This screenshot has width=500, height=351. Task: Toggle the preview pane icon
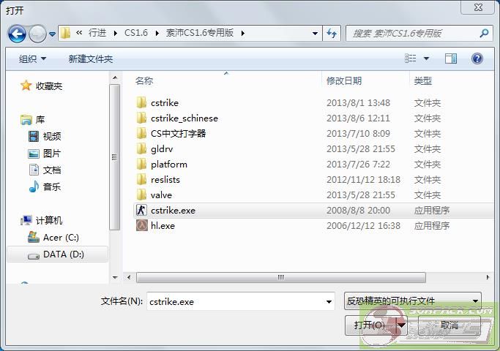point(451,58)
